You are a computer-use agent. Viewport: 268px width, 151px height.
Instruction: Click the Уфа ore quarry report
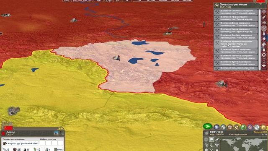[236, 18]
